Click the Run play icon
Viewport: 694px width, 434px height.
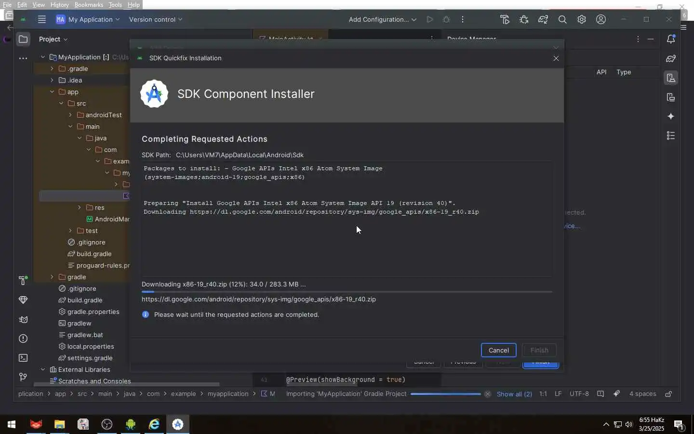(430, 19)
